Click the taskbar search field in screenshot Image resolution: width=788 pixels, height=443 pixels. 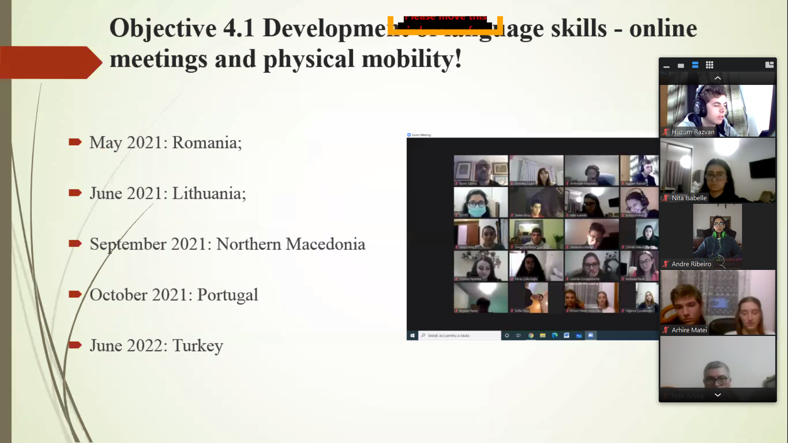point(460,336)
